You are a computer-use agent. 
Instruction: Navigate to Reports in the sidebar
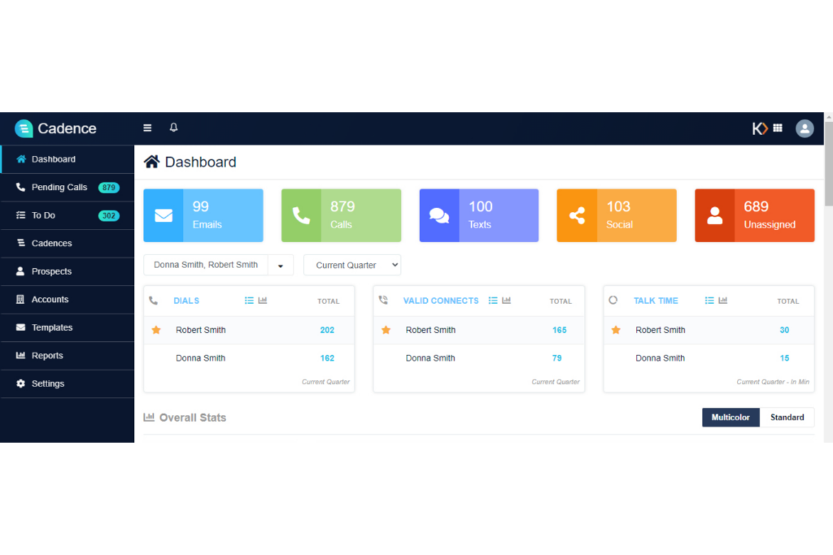(47, 355)
